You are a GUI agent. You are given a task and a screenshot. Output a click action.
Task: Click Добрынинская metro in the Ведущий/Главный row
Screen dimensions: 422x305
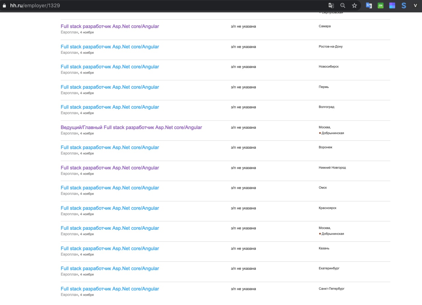tap(333, 133)
